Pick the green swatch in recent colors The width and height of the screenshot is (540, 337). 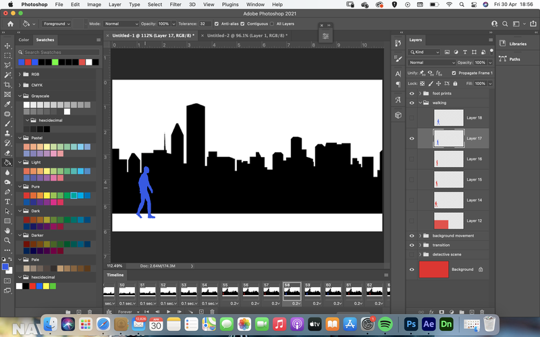55,62
